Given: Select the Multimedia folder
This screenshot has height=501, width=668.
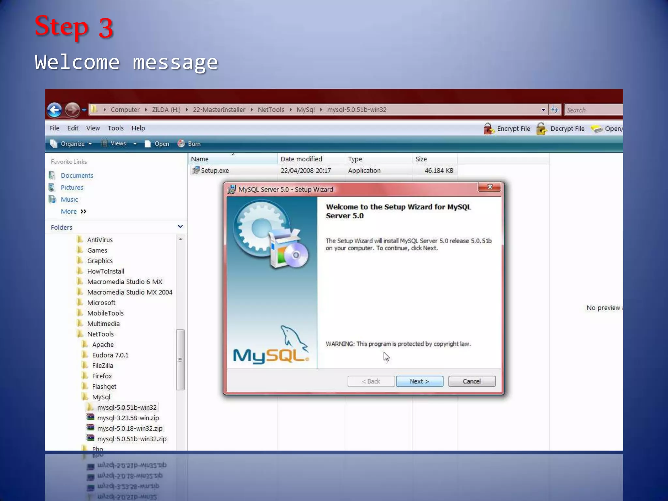Looking at the screenshot, I should (103, 324).
